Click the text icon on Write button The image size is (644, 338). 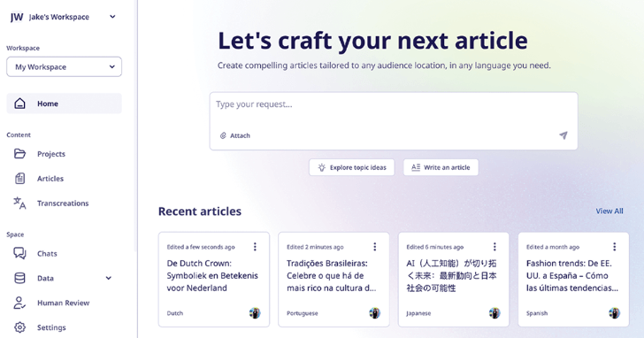[x=416, y=167]
